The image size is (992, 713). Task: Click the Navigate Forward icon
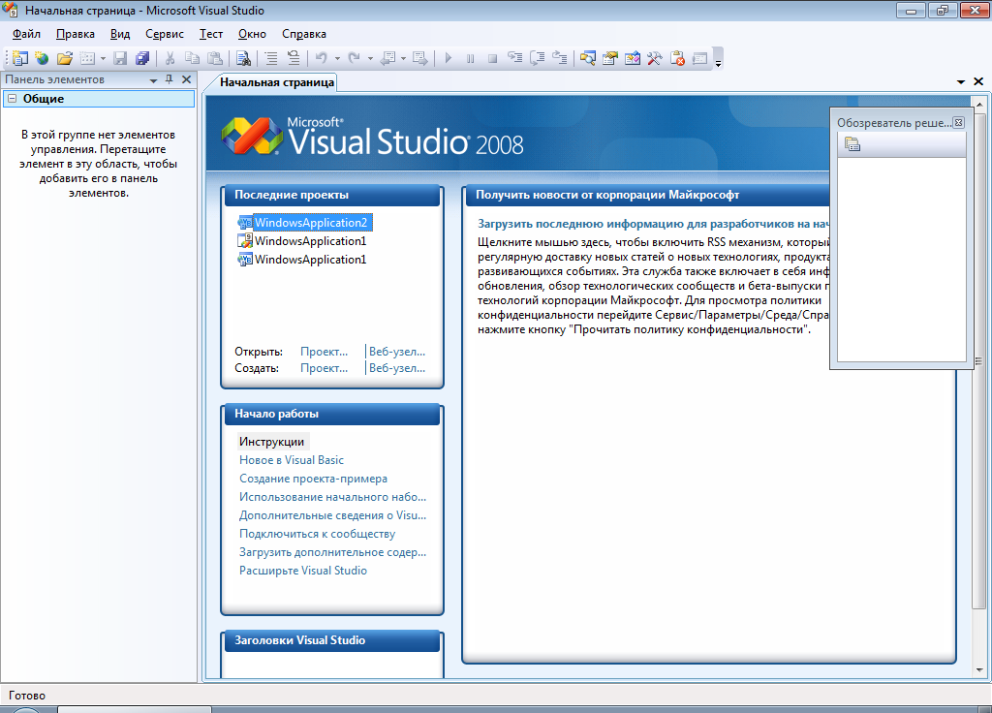click(420, 58)
